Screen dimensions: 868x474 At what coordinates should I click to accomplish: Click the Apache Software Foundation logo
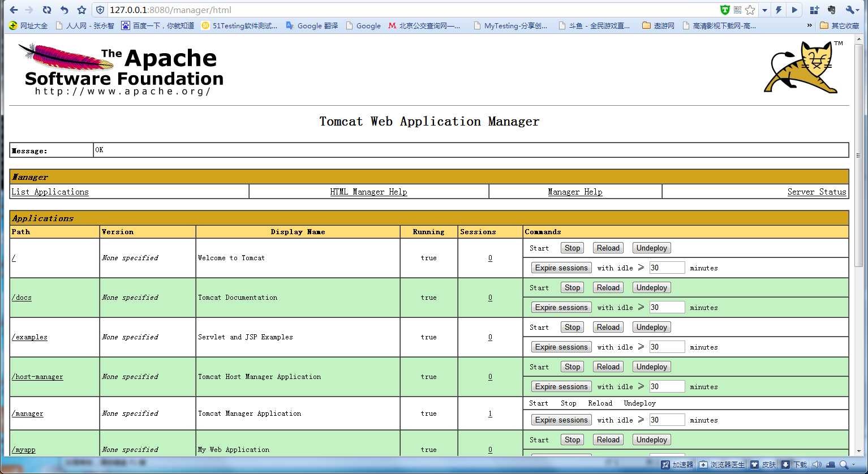(x=121, y=69)
